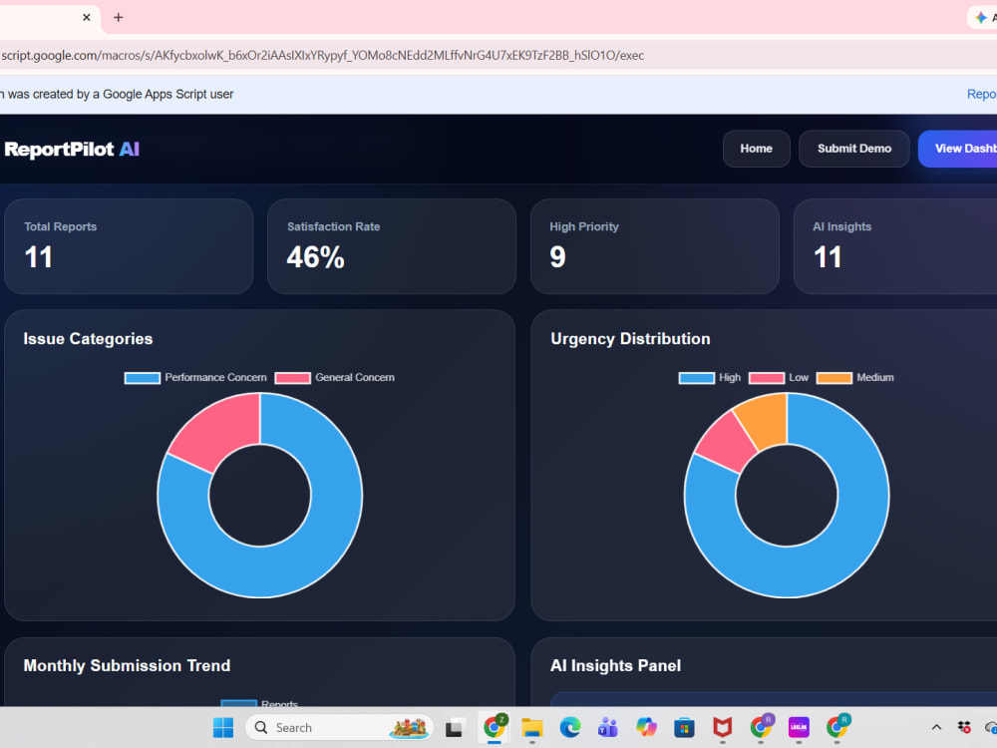Click the ReportPilot AI logo
997x748 pixels.
pos(72,149)
